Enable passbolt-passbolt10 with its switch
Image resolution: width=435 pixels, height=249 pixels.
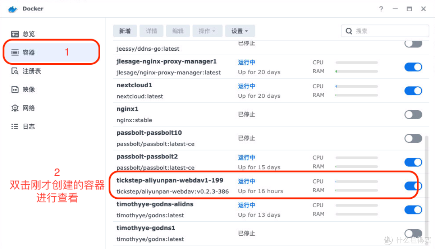413,138
